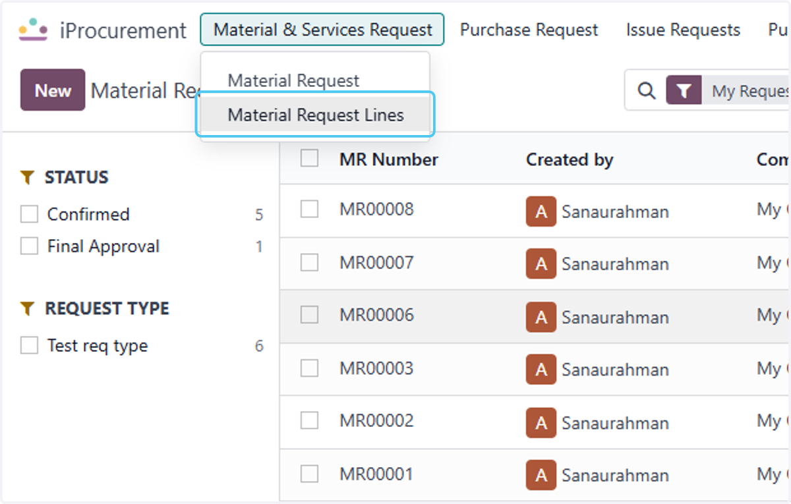The image size is (791, 504).
Task: Click the avatar icon in MR00001 row
Action: click(541, 475)
